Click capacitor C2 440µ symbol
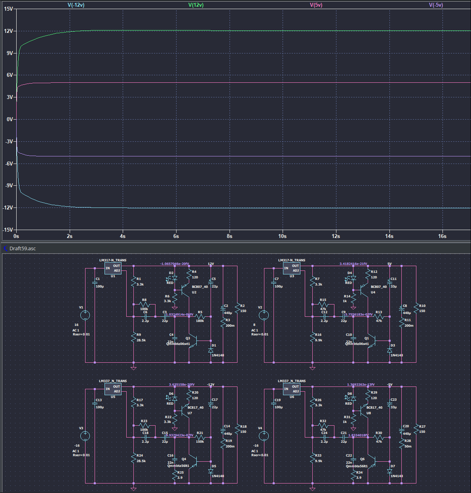The width and height of the screenshot is (471, 493). [x=223, y=308]
